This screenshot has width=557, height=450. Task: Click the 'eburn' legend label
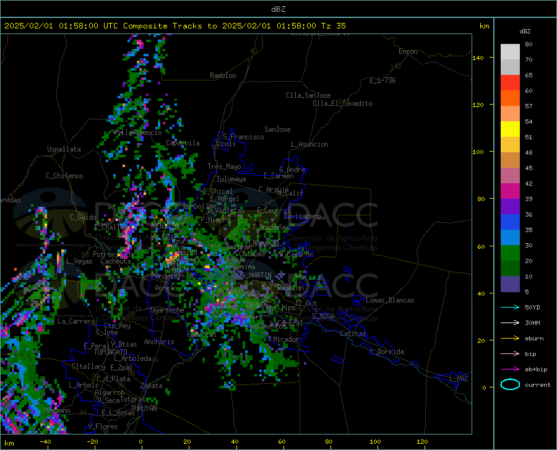pyautogui.click(x=534, y=339)
